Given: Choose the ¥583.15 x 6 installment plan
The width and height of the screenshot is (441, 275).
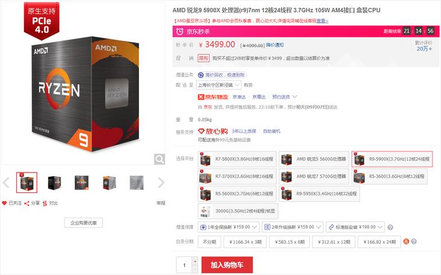Looking at the screenshot, I should pyautogui.click(x=289, y=242).
